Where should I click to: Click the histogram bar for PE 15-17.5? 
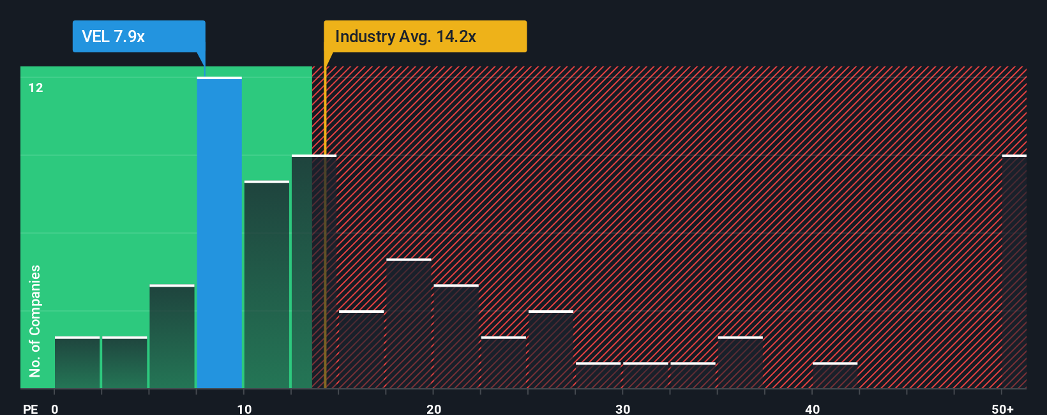pos(361,349)
